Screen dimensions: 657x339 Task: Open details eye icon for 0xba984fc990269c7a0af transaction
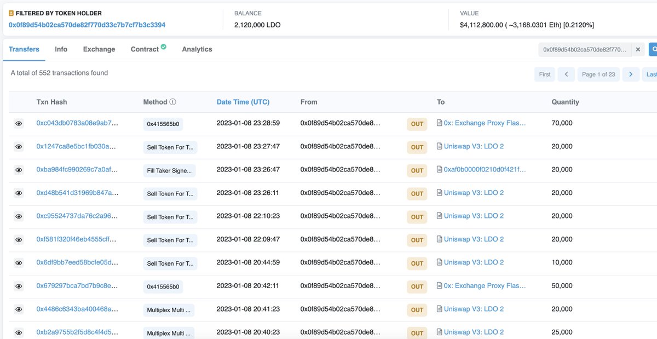click(x=19, y=170)
